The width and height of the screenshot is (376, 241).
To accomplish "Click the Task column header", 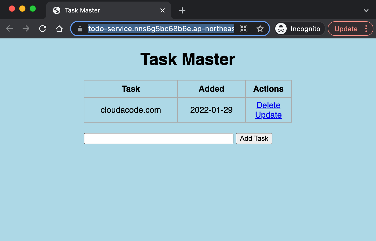I will tap(131, 89).
